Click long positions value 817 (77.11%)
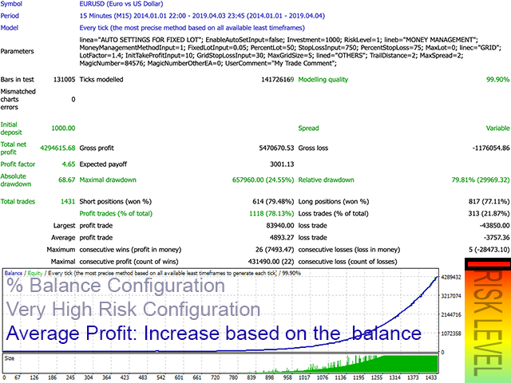511x383 pixels. [489, 202]
